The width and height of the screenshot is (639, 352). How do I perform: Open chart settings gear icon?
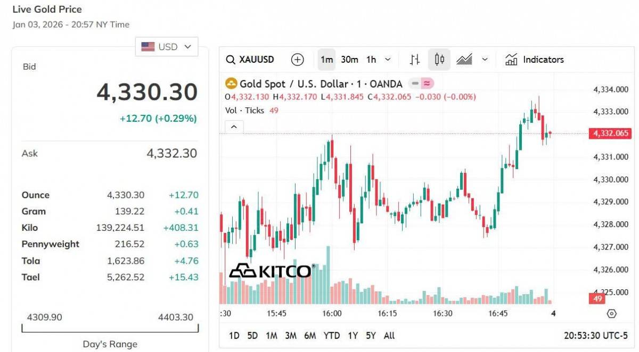(611, 314)
